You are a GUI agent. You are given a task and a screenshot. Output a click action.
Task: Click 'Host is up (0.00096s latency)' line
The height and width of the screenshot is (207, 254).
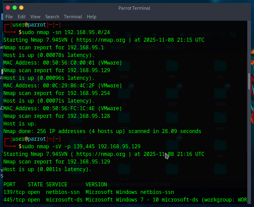tap(49, 78)
